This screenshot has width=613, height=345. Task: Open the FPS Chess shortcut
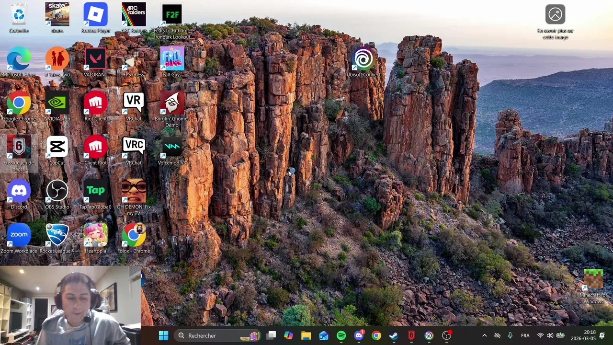(134, 62)
